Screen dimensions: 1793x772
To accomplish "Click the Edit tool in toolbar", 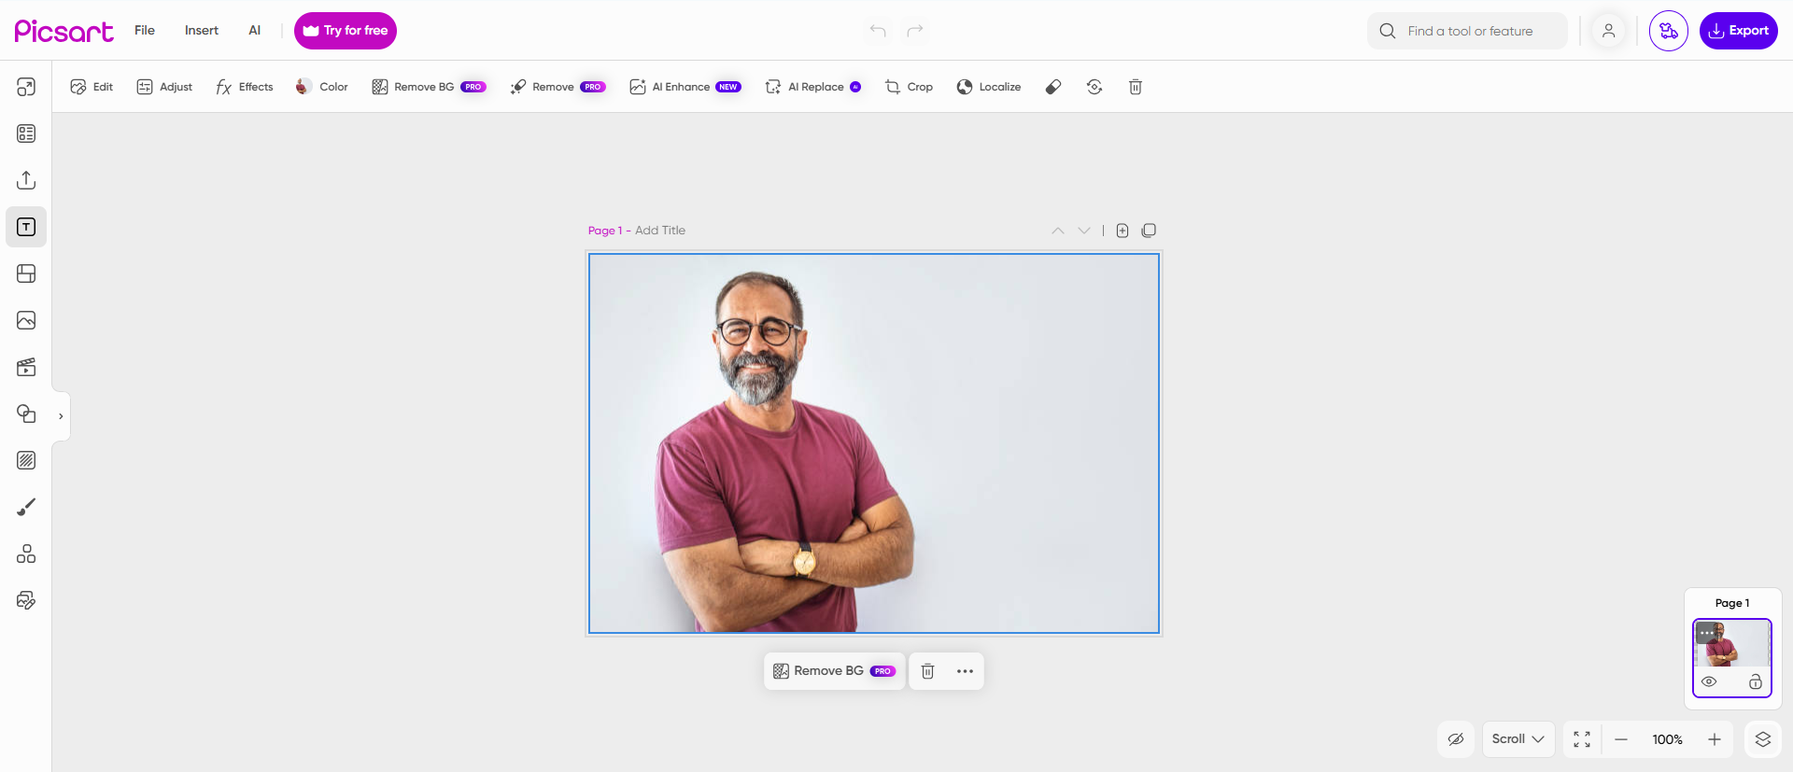I will point(92,87).
